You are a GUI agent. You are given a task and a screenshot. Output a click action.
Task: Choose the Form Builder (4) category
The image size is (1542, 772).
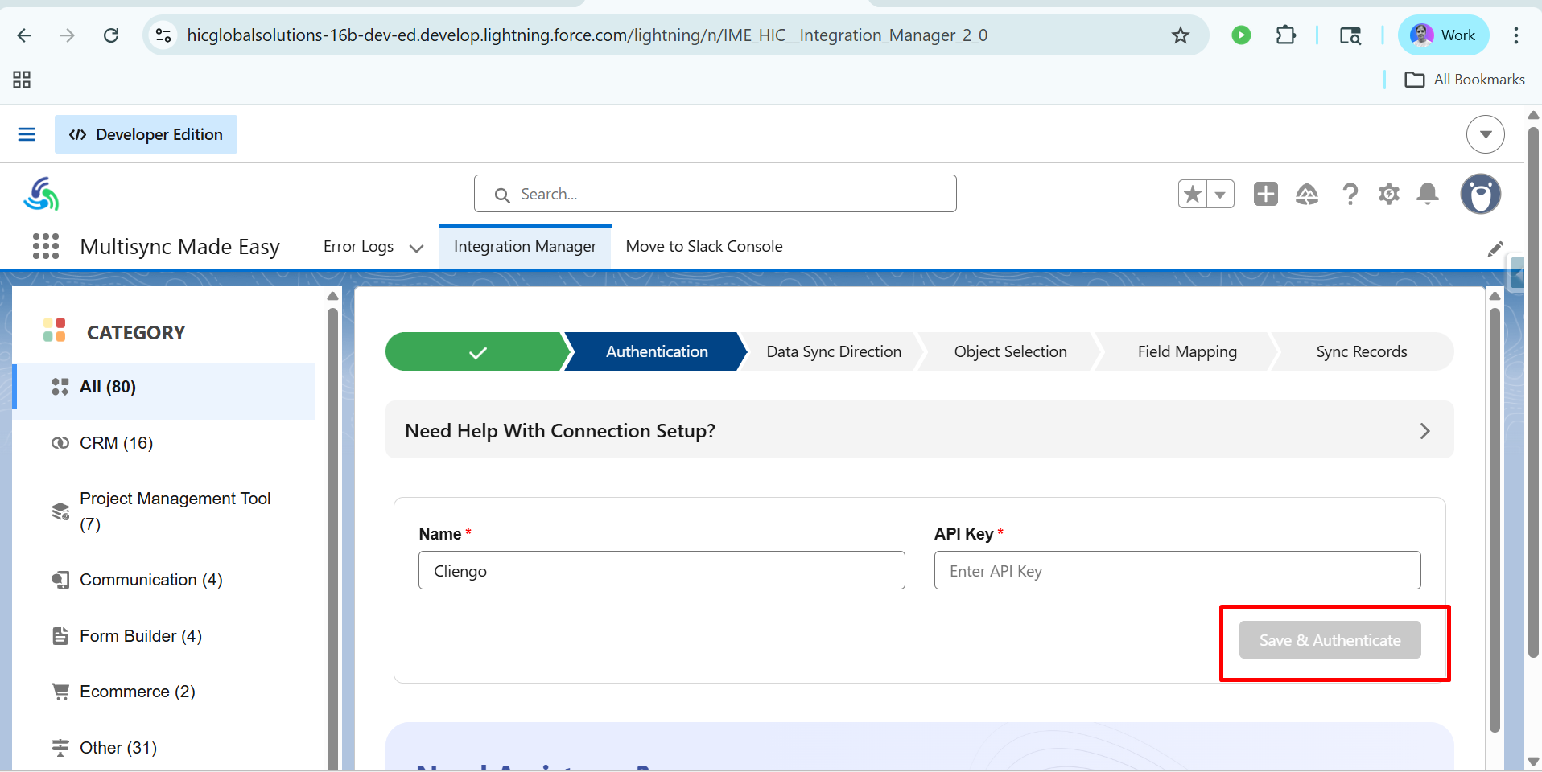(140, 636)
